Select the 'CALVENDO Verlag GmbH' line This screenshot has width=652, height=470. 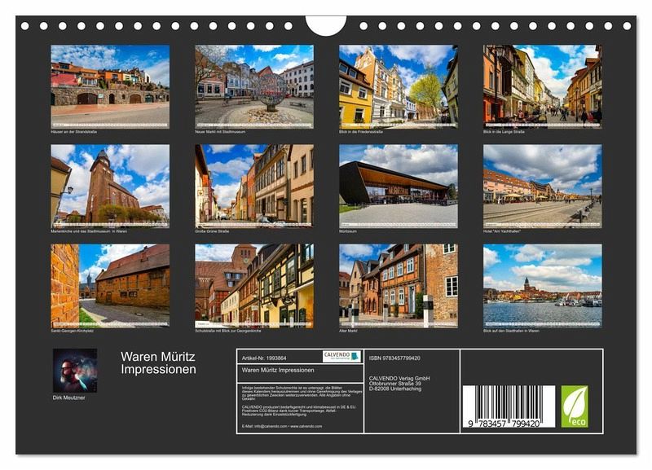coord(399,378)
